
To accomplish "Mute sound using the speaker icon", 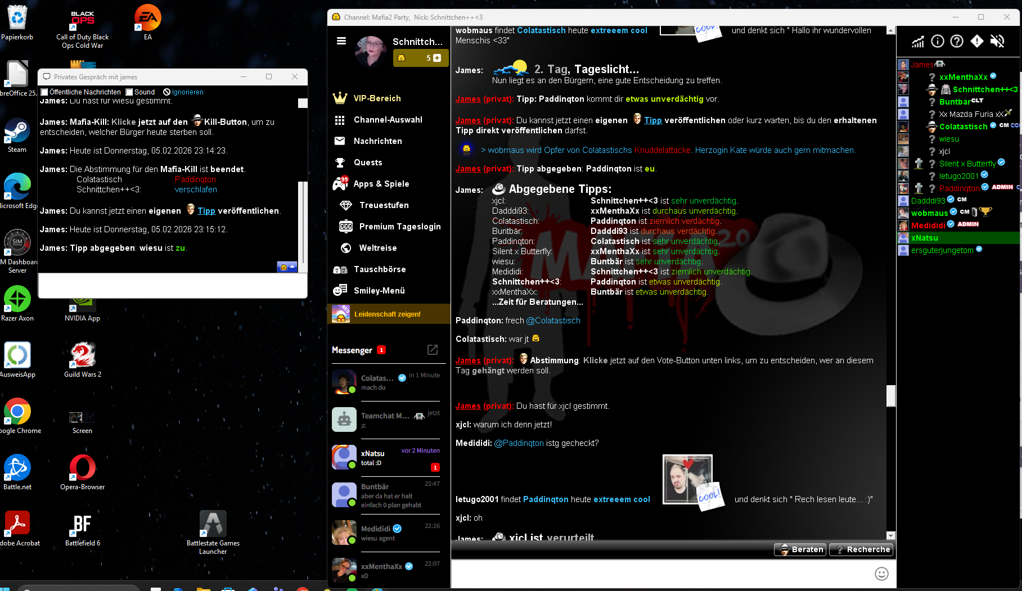I will point(997,41).
